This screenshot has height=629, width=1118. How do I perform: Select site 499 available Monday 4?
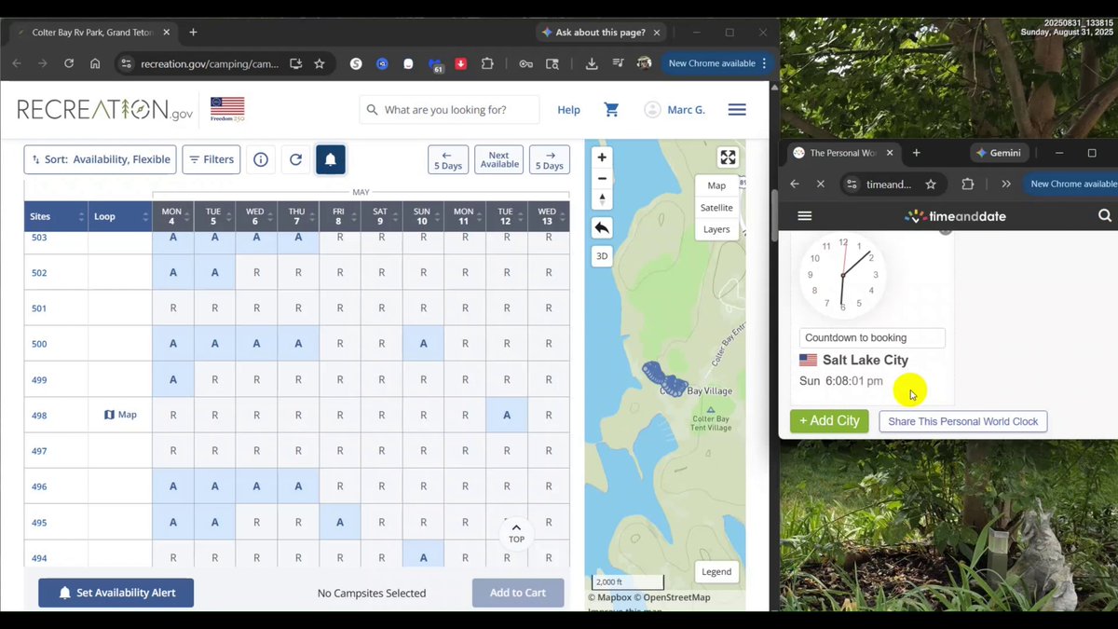click(x=172, y=379)
